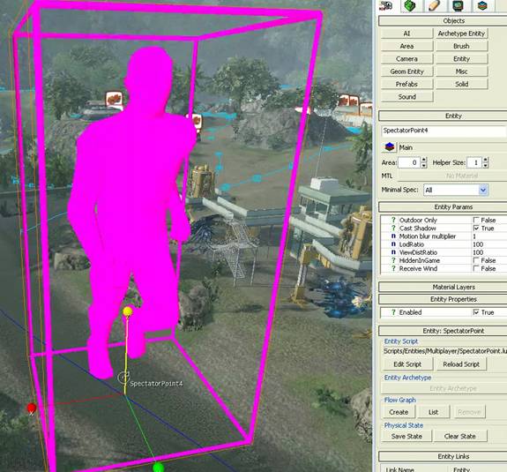Image resolution: width=507 pixels, height=472 pixels.
Task: Click the Helper Size value field
Action: click(x=474, y=162)
